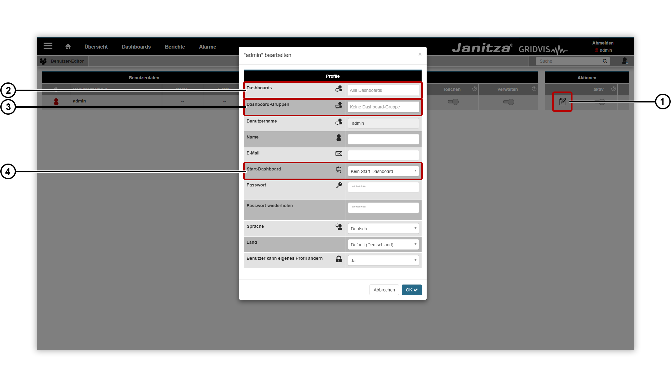Image resolution: width=671 pixels, height=387 pixels.
Task: Click the Abbrechen button
Action: (x=384, y=290)
